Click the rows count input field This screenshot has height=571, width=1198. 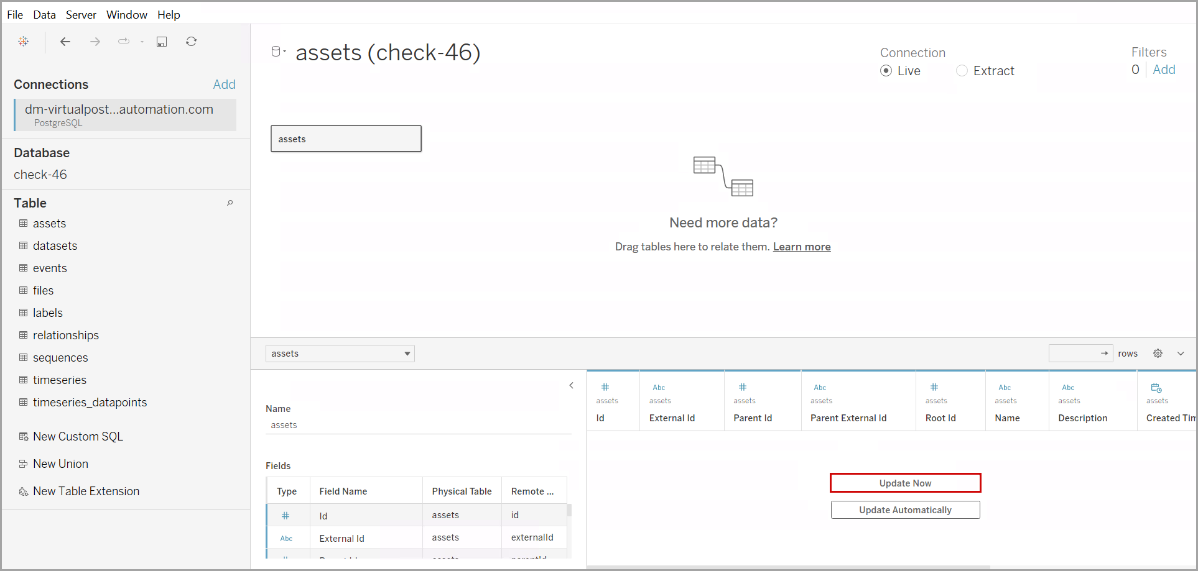click(x=1075, y=354)
